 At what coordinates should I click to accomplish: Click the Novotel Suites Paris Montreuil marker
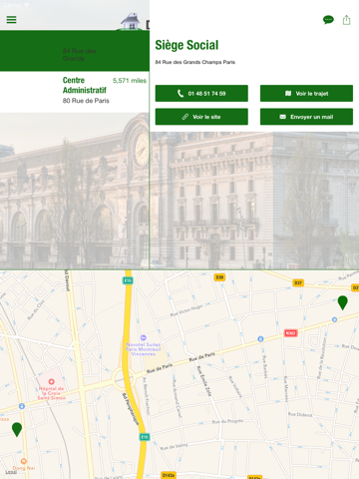(144, 337)
